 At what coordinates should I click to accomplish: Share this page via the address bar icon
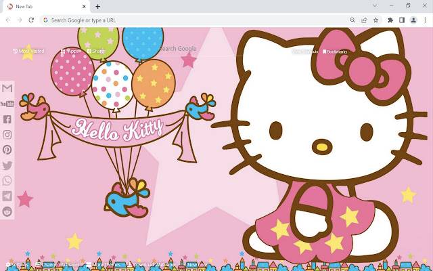pos(364,20)
